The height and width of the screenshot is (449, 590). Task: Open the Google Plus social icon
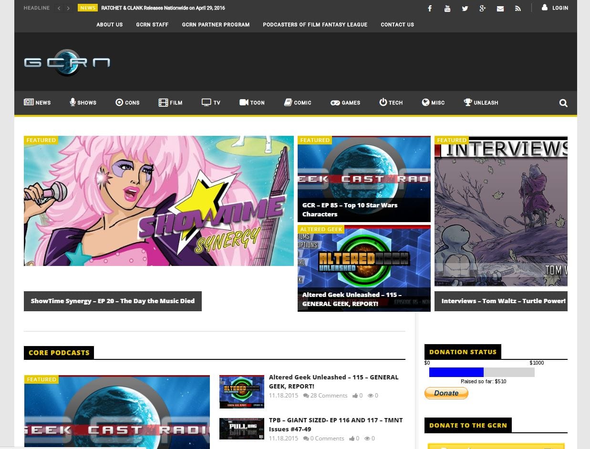coord(483,9)
